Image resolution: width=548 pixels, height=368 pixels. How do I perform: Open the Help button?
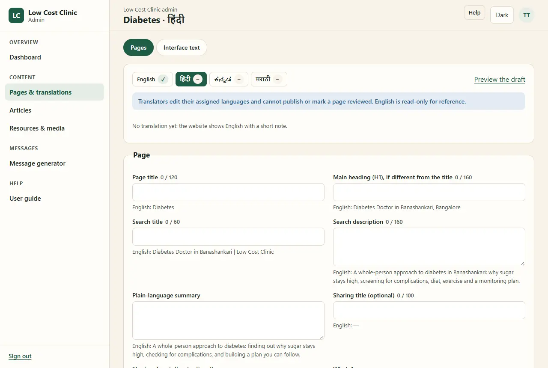[x=474, y=13]
